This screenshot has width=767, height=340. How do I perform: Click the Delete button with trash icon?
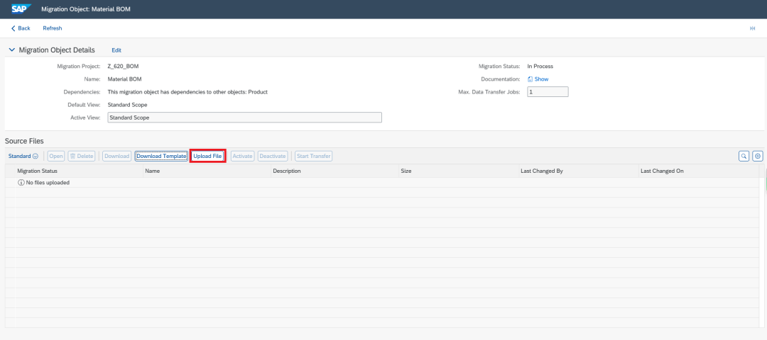pos(82,156)
